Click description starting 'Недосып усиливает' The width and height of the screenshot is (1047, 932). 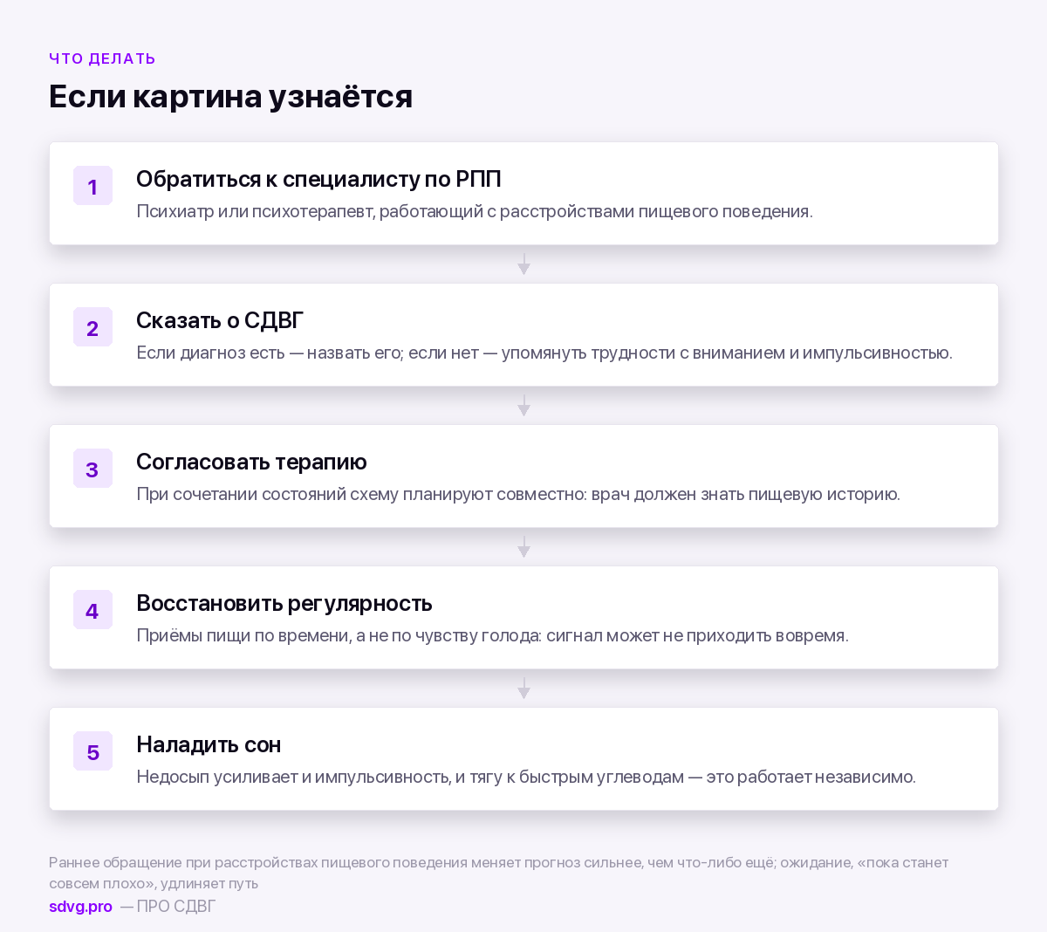click(x=526, y=777)
